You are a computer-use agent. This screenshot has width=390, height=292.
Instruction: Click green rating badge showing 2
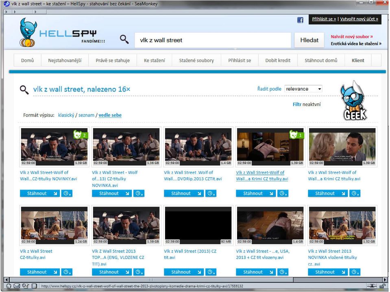click(81, 135)
